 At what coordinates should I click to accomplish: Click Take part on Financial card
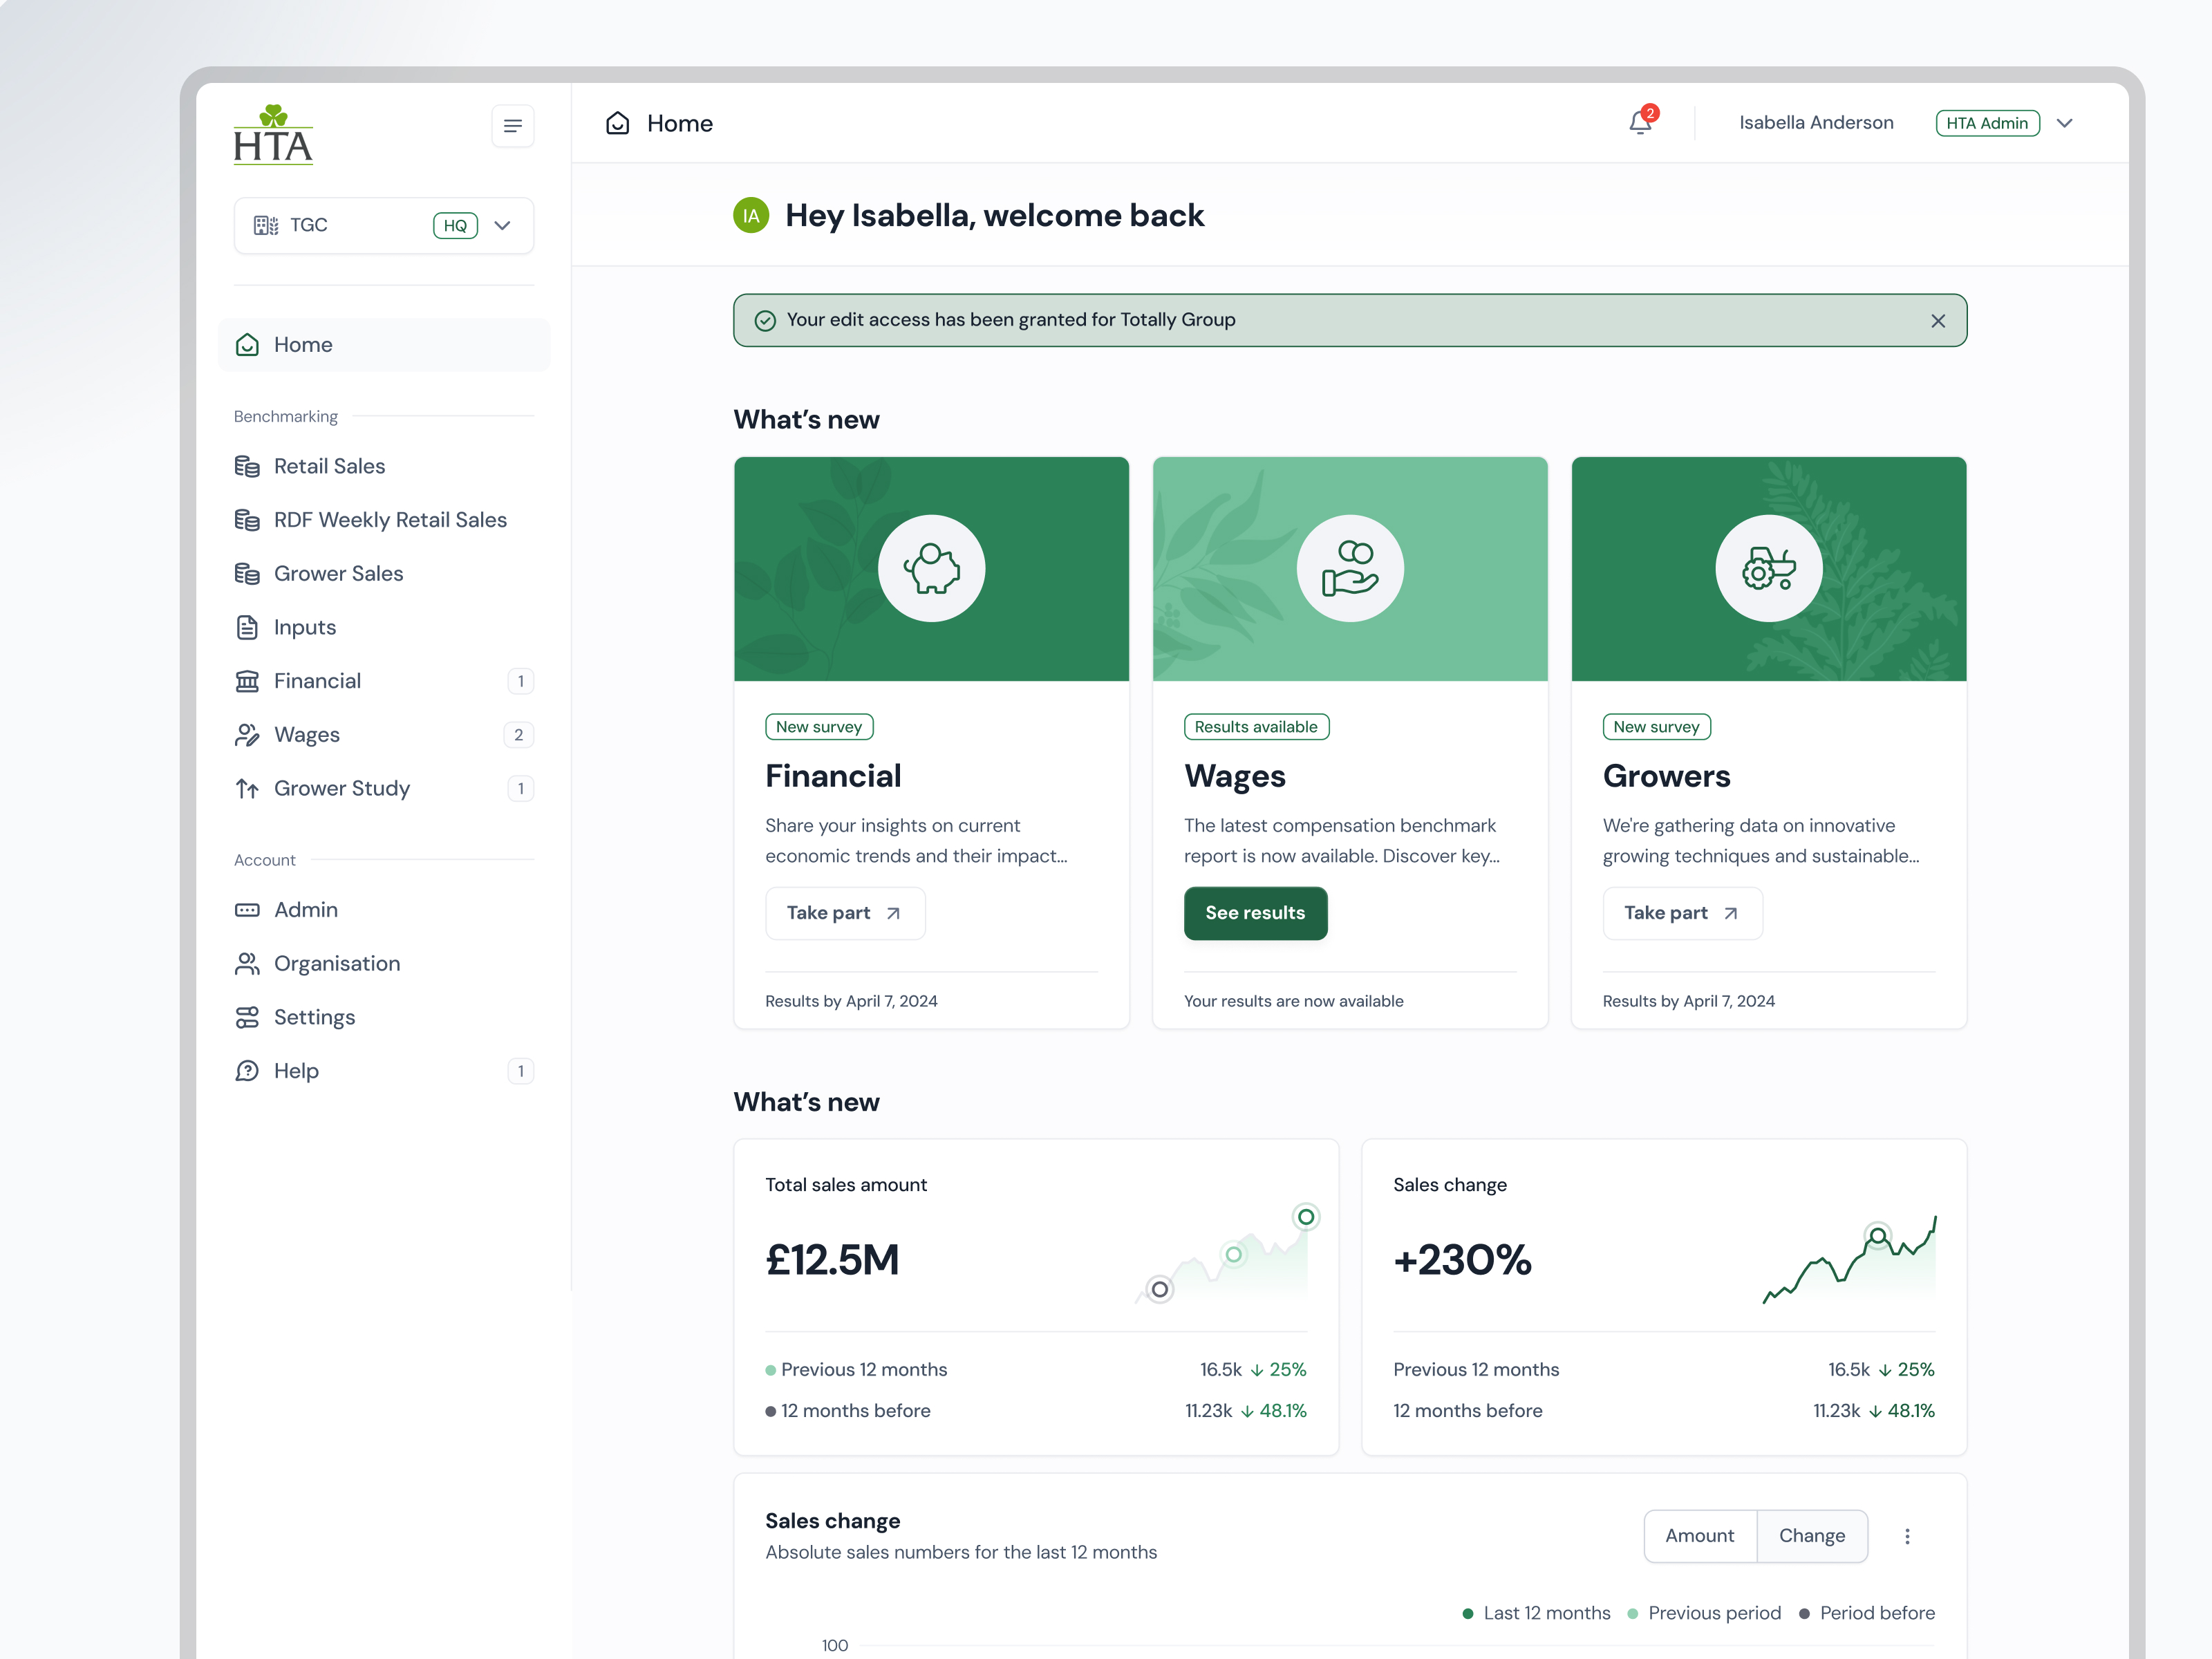844,913
